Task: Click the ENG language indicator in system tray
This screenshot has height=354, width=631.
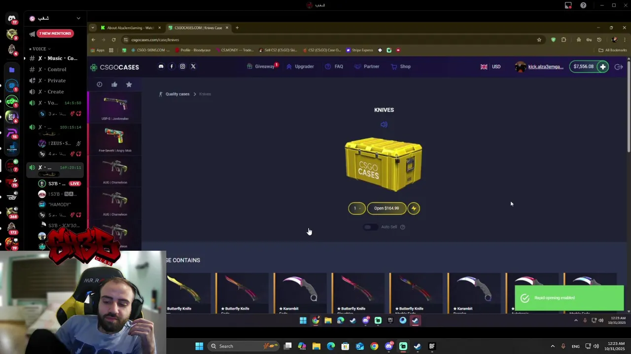Action: [x=575, y=347]
